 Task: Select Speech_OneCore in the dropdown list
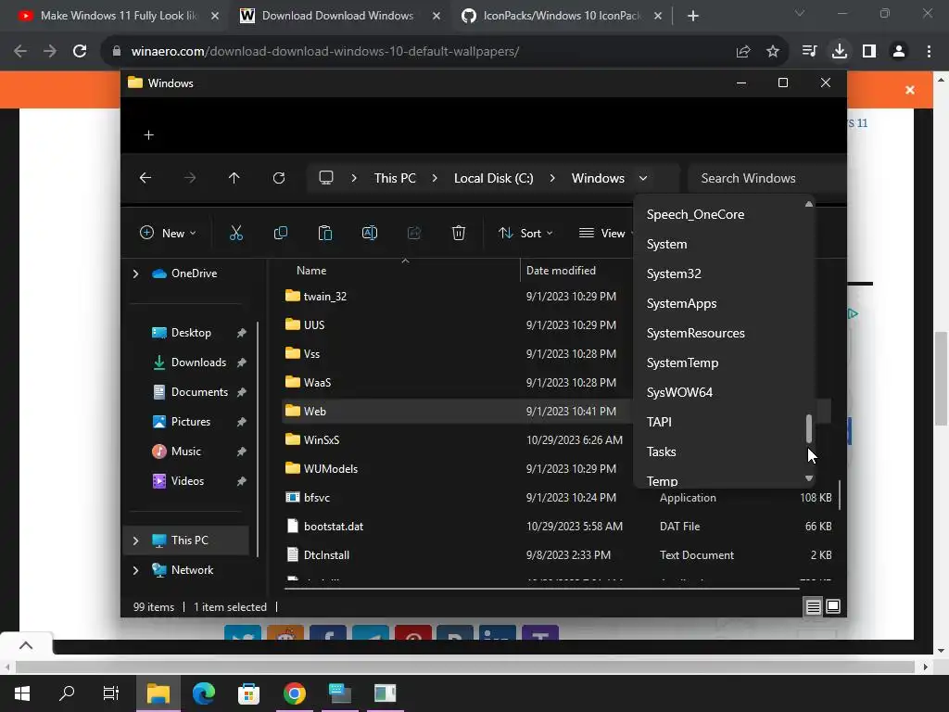click(695, 214)
